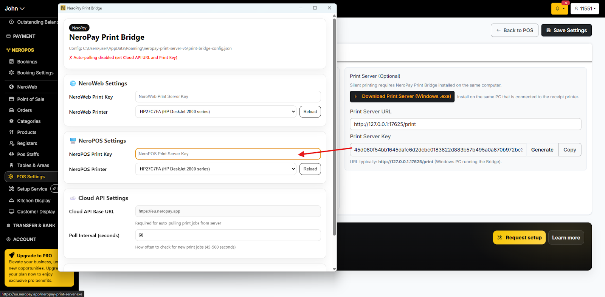Open the NeroPOS Printer dropdown
605x297 pixels.
216,169
